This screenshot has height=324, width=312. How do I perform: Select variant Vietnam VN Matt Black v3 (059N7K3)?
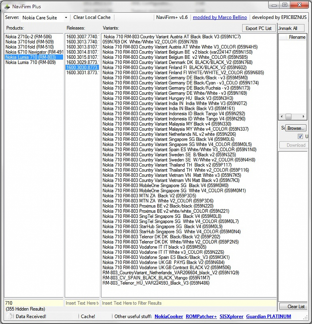[171, 180]
